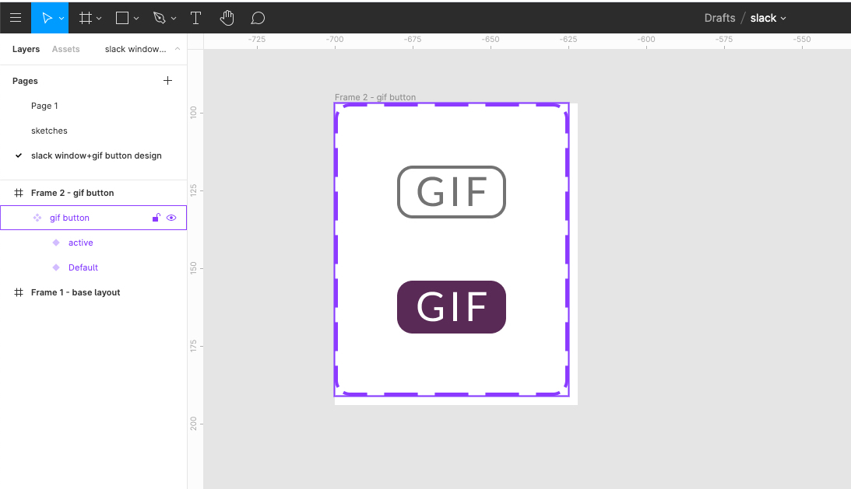Select the active variant in the layers panel

click(79, 242)
